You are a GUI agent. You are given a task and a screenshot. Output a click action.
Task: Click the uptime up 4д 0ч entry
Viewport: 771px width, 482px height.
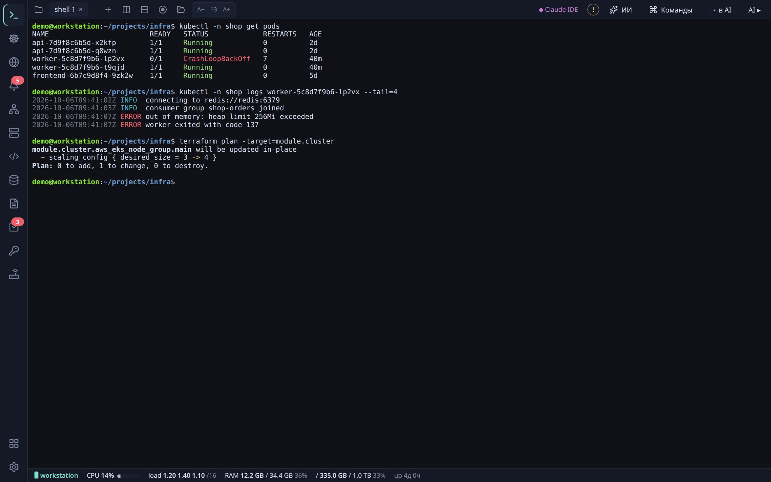(407, 476)
